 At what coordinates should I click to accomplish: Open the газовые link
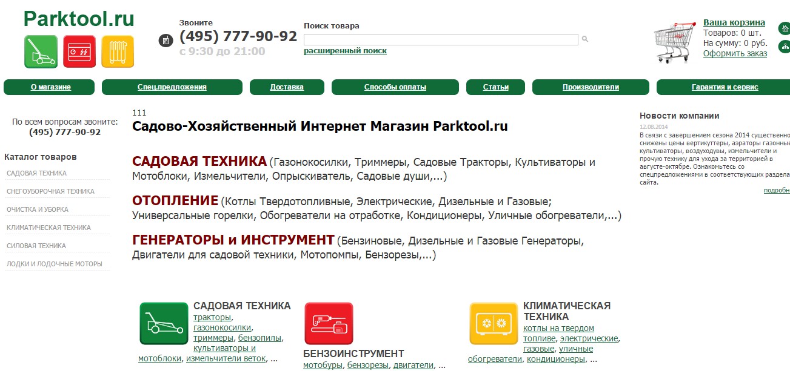pyautogui.click(x=538, y=349)
